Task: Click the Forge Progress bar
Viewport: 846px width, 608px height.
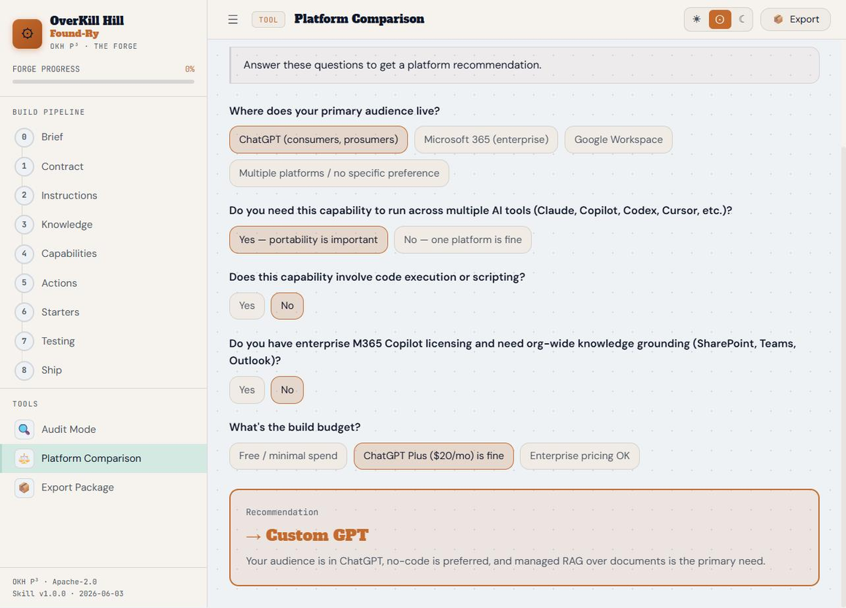Action: 103,82
